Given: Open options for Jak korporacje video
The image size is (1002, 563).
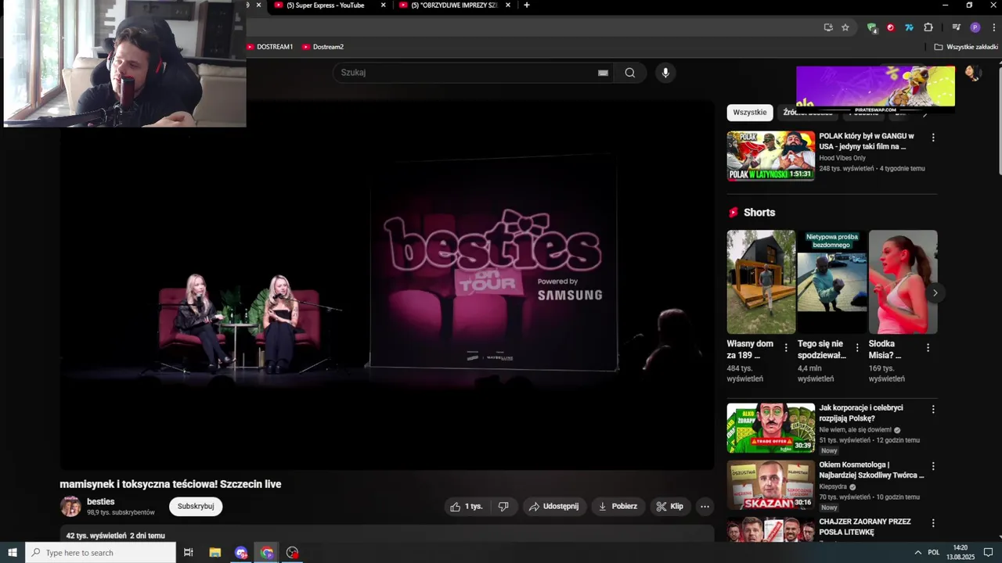Looking at the screenshot, I should pos(932,409).
